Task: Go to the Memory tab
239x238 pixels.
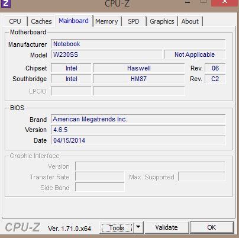Action: pos(106,21)
